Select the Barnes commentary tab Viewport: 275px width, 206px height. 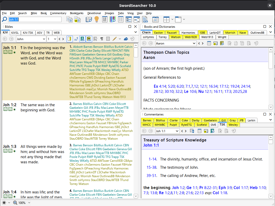[x=147, y=120]
